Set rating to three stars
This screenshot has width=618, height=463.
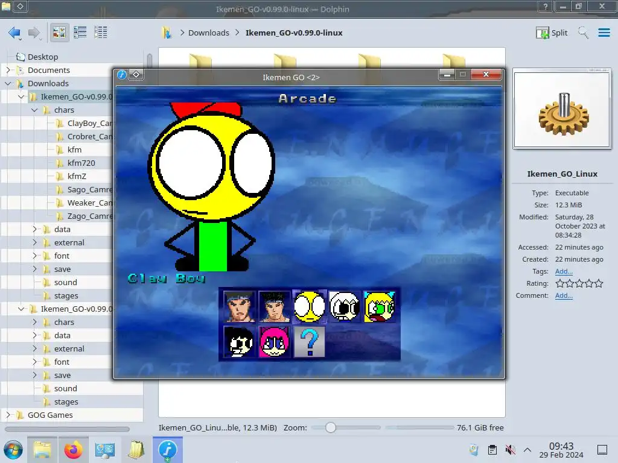(579, 283)
